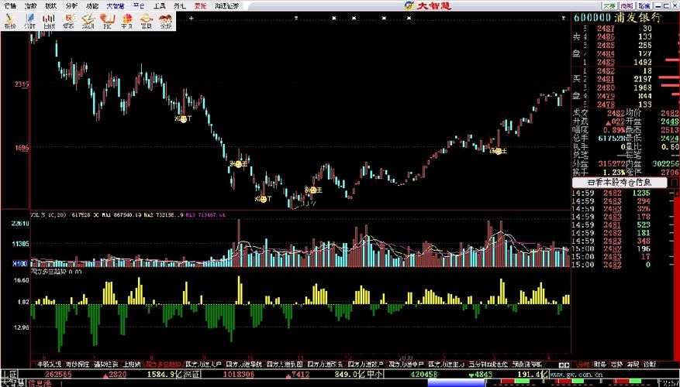Screen dimensions: 680x387
Task: Click the 内盘 value 302256
Action: coord(665,164)
